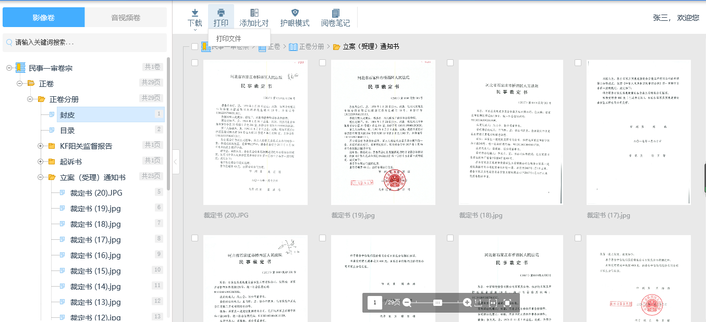Click the 下载 download icon
706x322 pixels.
(x=194, y=12)
